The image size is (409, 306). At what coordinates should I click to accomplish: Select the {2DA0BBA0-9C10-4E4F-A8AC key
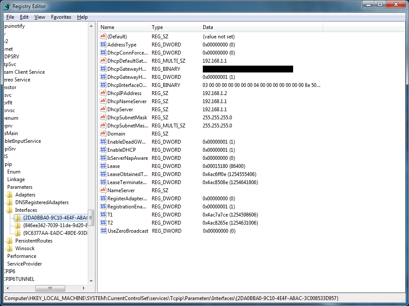coord(55,217)
